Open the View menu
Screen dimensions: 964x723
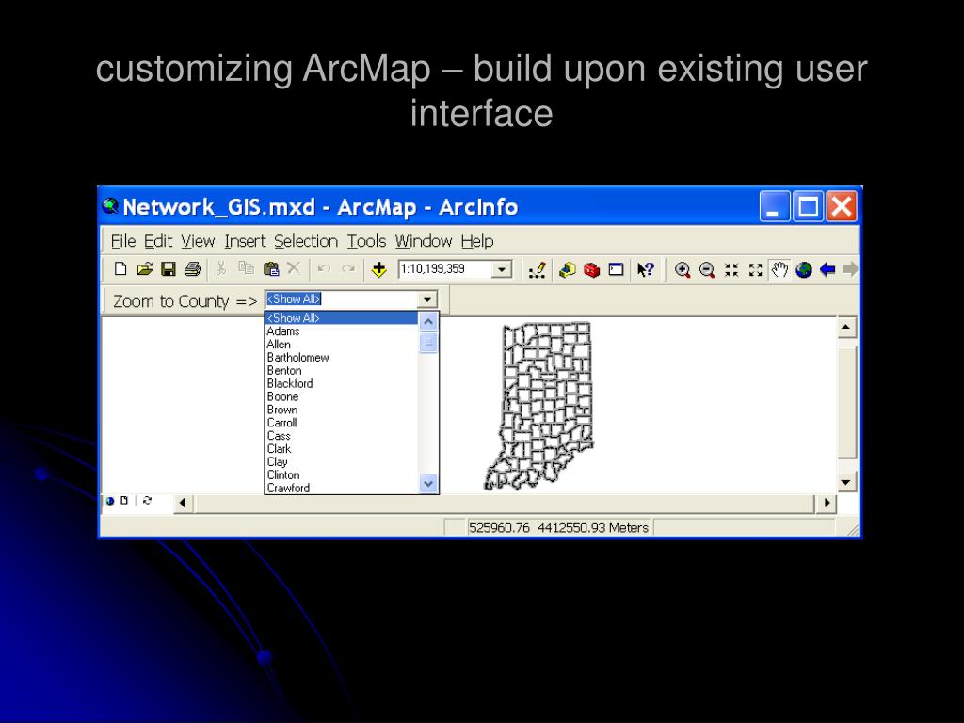[x=198, y=241]
